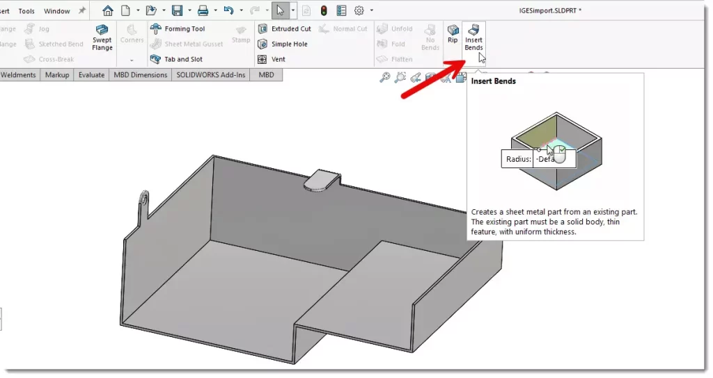Expand the Options gear dropdown arrow
The image size is (713, 378).
372,10
